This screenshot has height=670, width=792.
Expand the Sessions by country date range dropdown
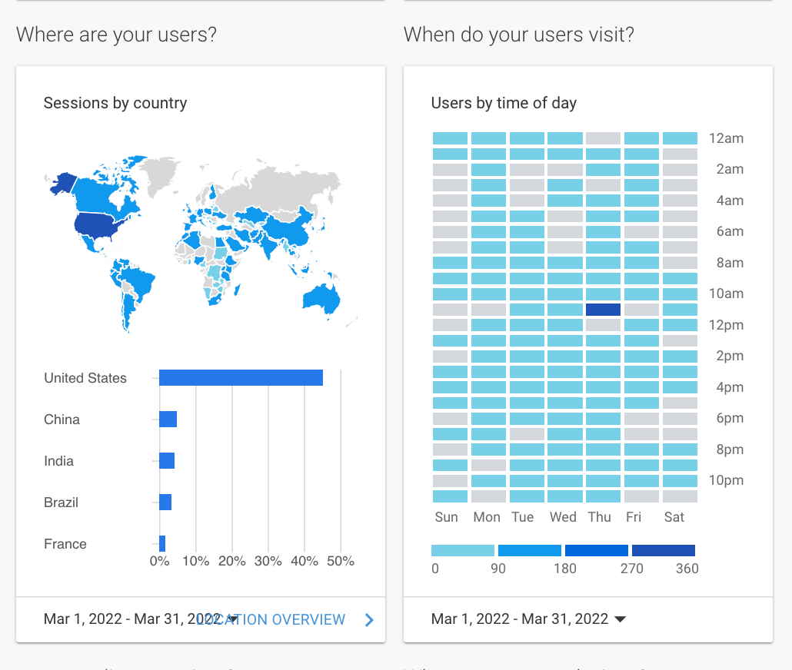tap(232, 619)
